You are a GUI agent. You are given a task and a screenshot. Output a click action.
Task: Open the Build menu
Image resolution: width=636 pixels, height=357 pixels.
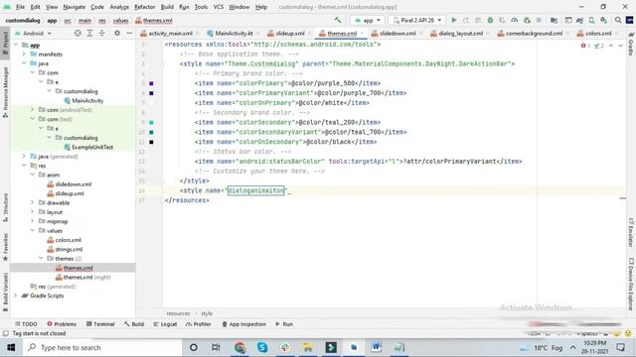(167, 7)
